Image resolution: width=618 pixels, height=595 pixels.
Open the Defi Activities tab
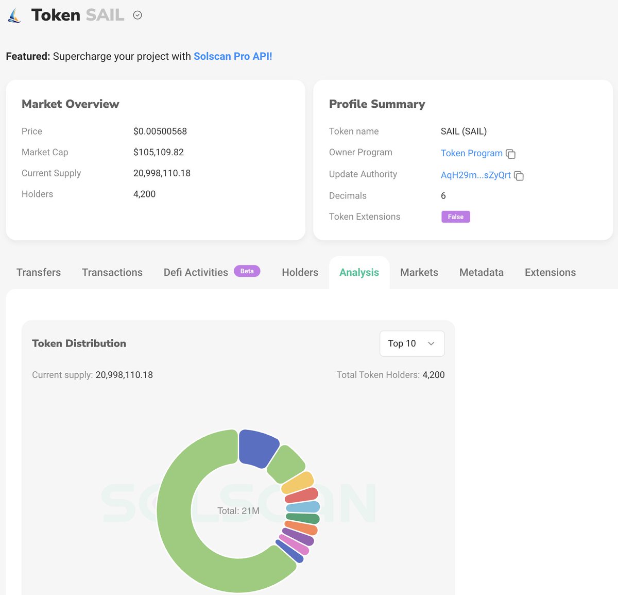tap(196, 272)
